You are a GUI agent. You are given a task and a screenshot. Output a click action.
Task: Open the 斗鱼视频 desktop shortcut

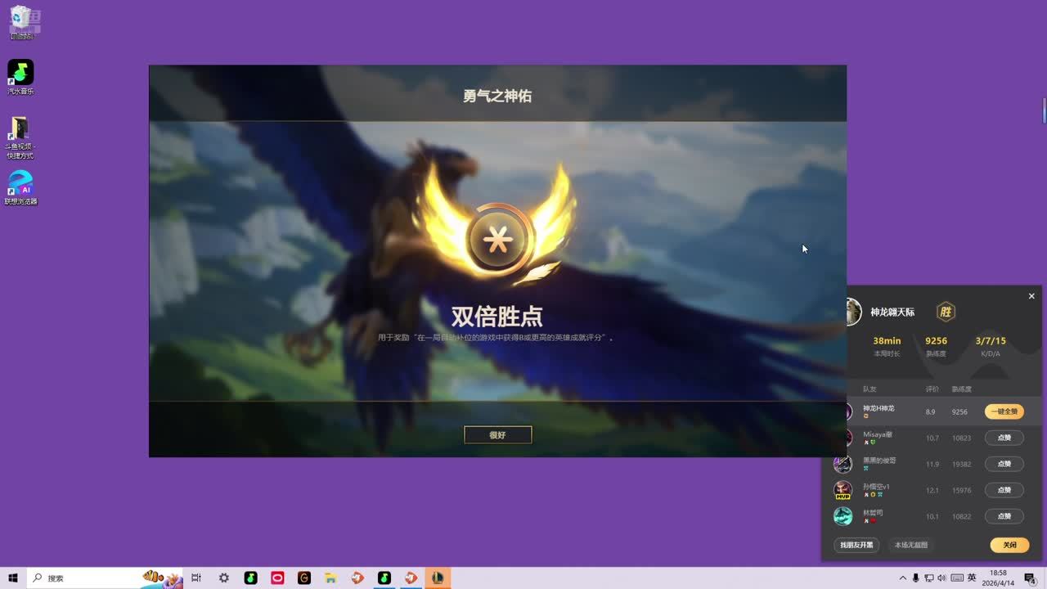pos(20,137)
